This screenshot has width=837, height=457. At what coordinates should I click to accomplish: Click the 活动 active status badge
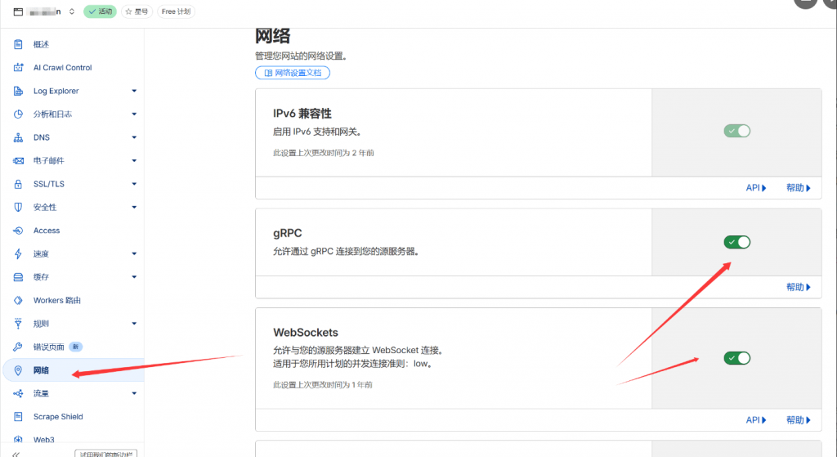coord(100,11)
